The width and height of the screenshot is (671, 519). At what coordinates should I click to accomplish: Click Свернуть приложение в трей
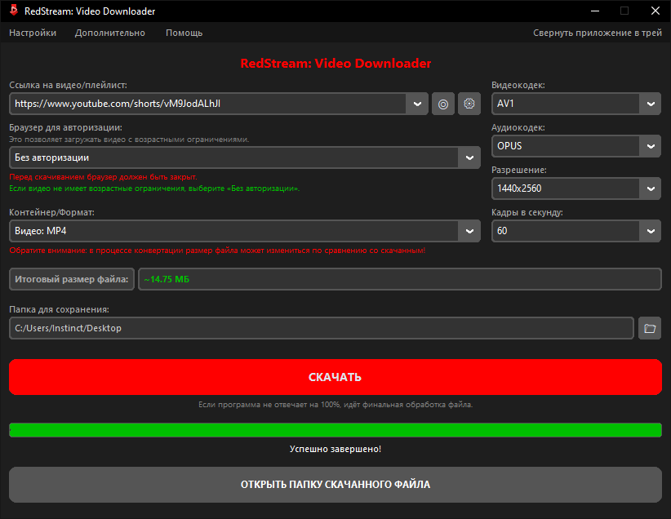click(x=598, y=33)
